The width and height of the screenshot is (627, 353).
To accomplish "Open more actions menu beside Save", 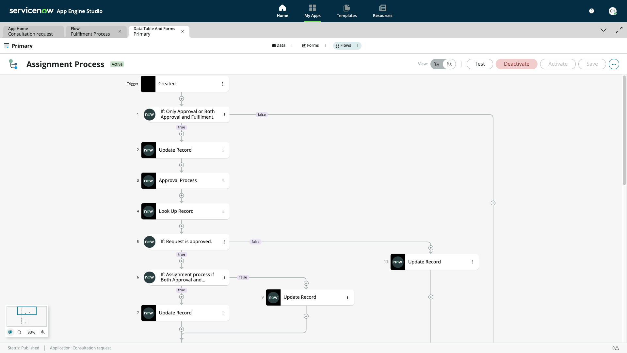I will coord(614,64).
